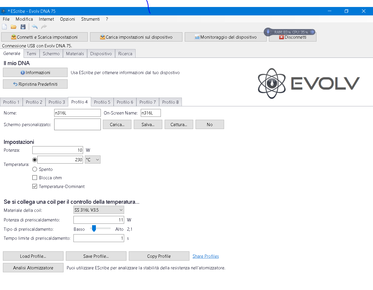Click the Analisi Atomizzatore button

coord(33,268)
